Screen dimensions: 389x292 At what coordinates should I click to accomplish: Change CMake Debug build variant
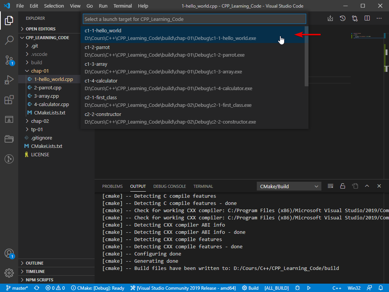[x=98, y=288]
